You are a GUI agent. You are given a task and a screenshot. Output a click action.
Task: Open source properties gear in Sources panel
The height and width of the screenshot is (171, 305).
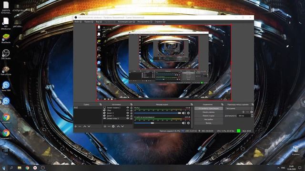pos(113,126)
